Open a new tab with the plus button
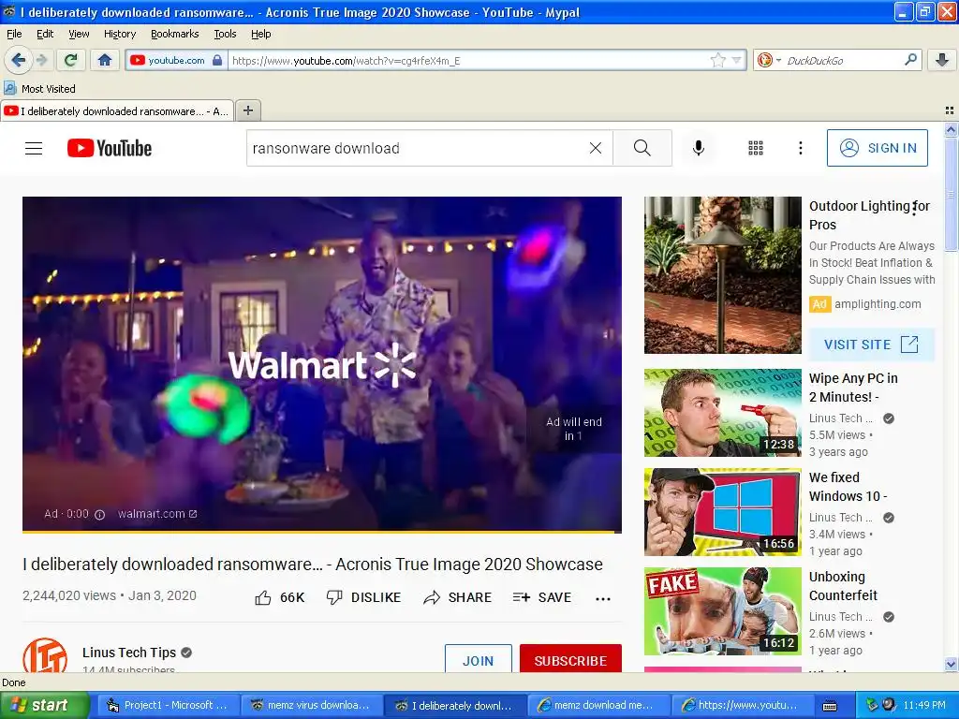This screenshot has height=719, width=959. (x=247, y=110)
